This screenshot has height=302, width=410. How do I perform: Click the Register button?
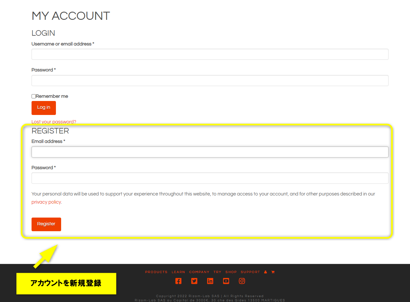tap(46, 224)
